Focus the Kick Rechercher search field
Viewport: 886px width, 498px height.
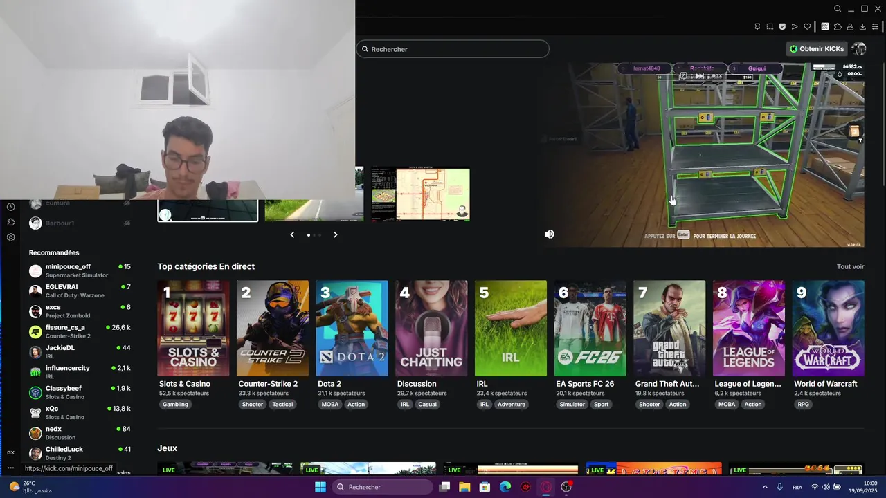(453, 49)
